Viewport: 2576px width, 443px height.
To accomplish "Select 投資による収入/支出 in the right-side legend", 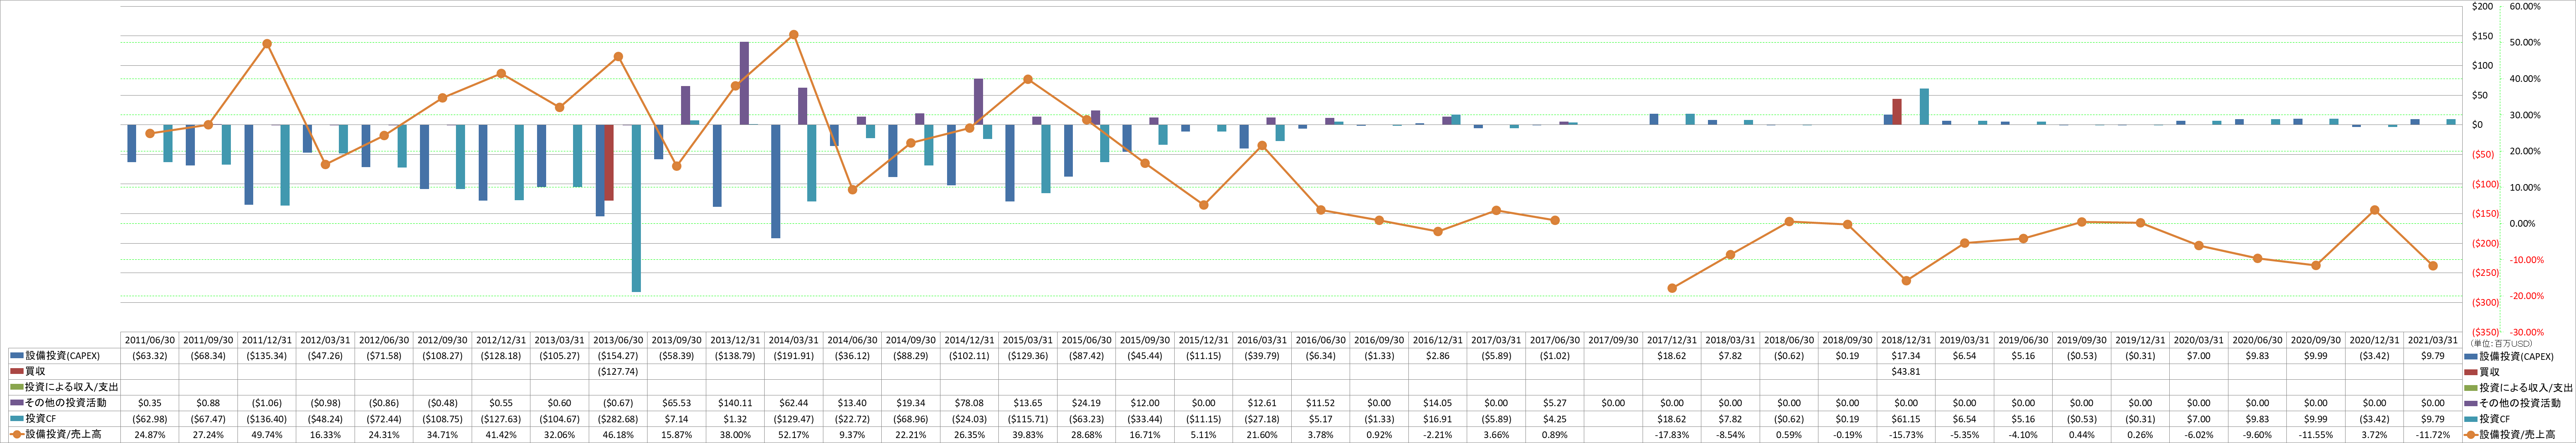I will 2519,387.
